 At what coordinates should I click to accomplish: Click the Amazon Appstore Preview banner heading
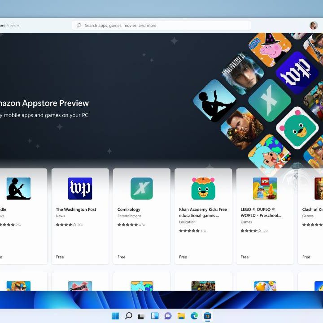click(44, 103)
